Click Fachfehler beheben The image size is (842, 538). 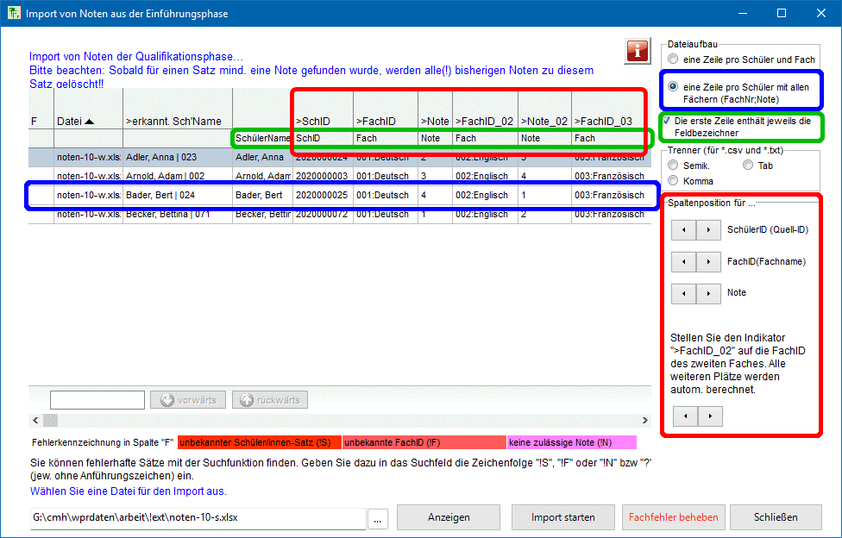[673, 517]
